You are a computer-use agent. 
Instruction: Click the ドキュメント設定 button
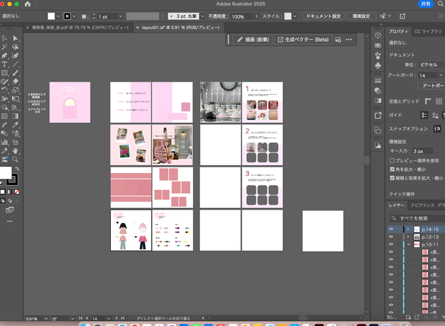pos(323,16)
